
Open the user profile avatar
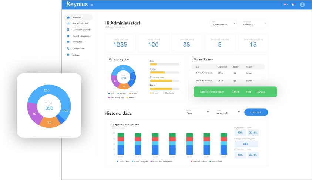point(302,5)
